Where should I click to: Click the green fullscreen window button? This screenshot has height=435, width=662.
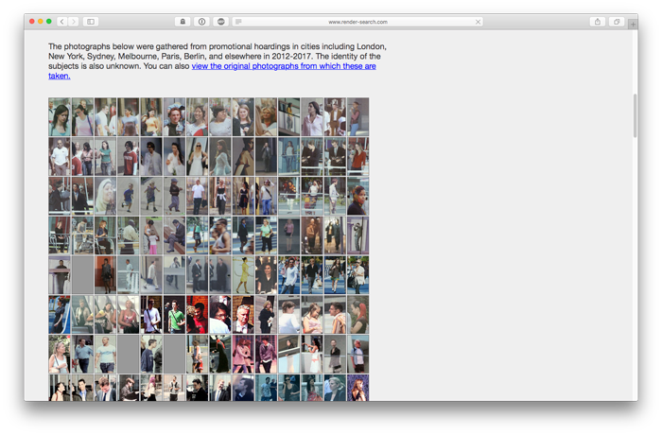pyautogui.click(x=49, y=22)
